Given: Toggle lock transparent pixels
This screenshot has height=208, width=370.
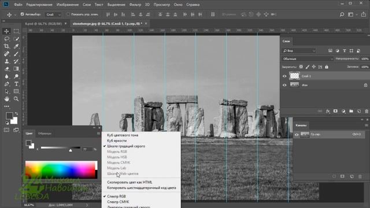Looking at the screenshot, I should pyautogui.click(x=301, y=67).
